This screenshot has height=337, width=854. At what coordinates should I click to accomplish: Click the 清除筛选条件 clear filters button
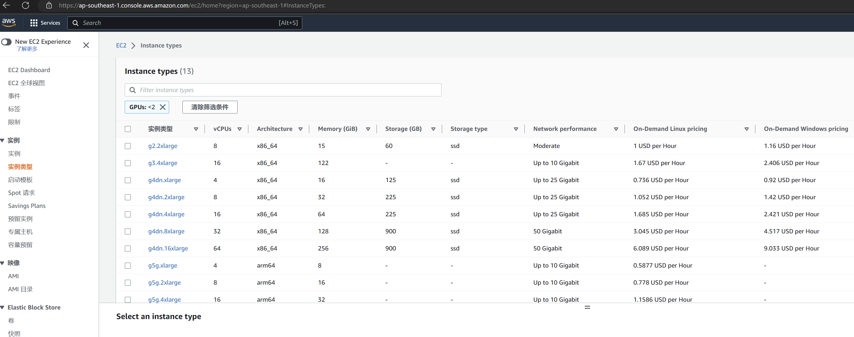point(209,107)
